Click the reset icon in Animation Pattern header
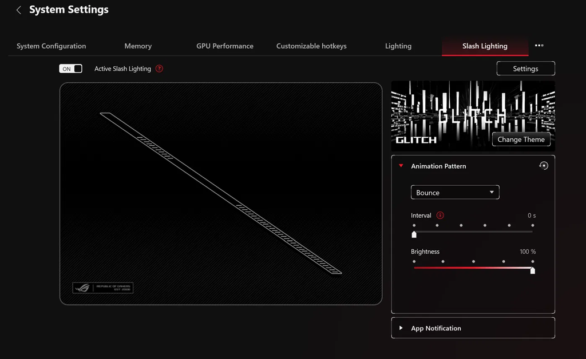 [544, 166]
